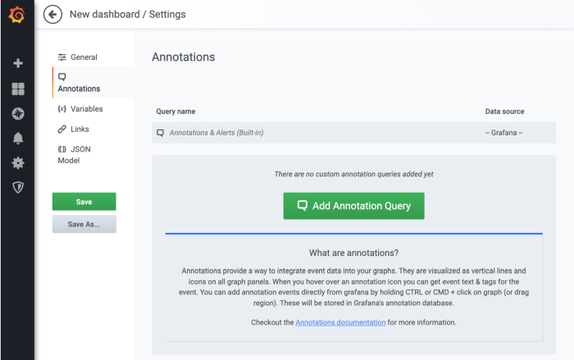The image size is (574, 360).
Task: Click the green Save button
Action: pyautogui.click(x=84, y=202)
